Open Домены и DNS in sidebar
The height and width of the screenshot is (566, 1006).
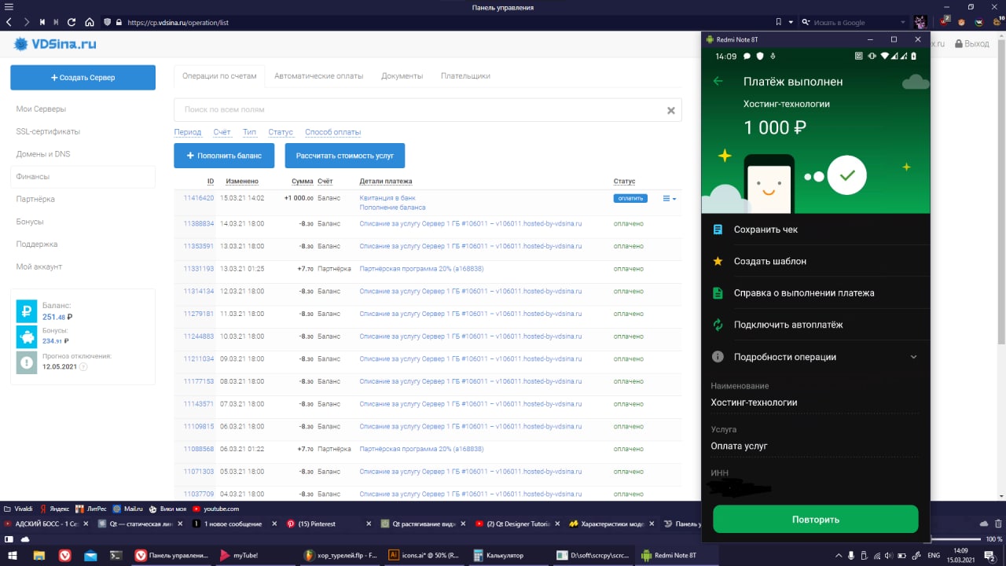pos(43,154)
